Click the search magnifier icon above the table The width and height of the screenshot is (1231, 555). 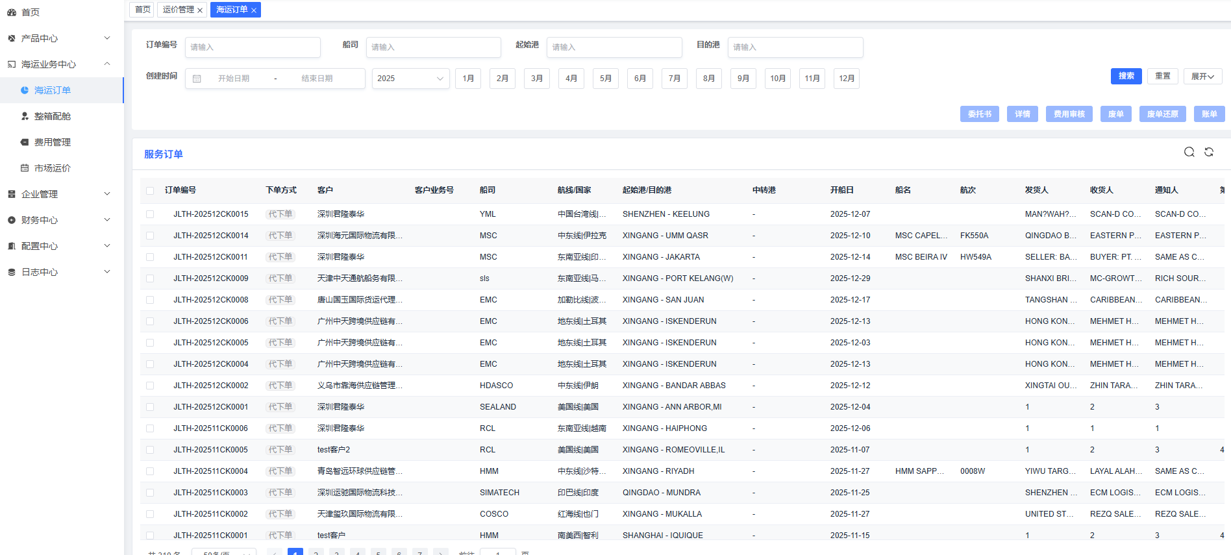pos(1189,152)
